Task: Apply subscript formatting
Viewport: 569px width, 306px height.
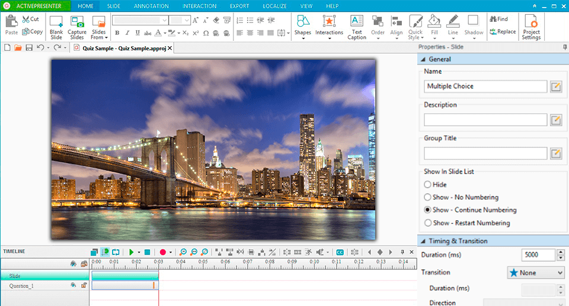Action: [186, 33]
